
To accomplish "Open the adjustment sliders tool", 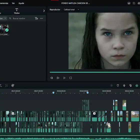I will pyautogui.click(x=6, y=85).
